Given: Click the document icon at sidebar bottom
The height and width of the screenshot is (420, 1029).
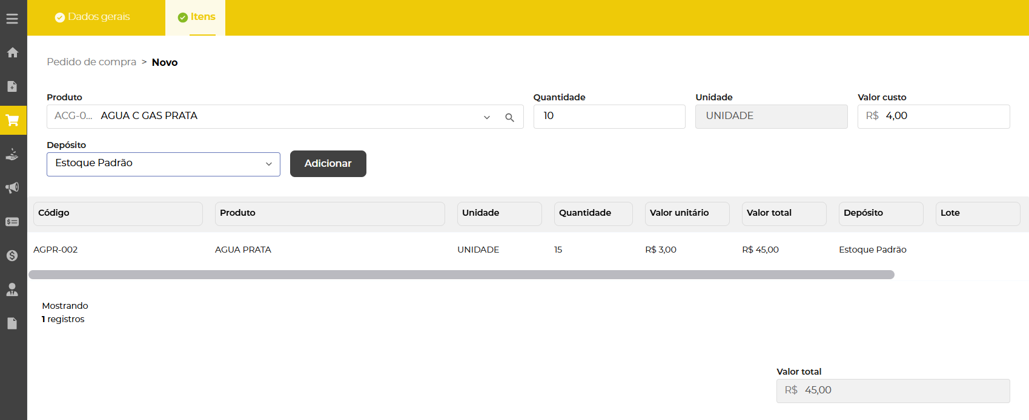Looking at the screenshot, I should (x=12, y=323).
